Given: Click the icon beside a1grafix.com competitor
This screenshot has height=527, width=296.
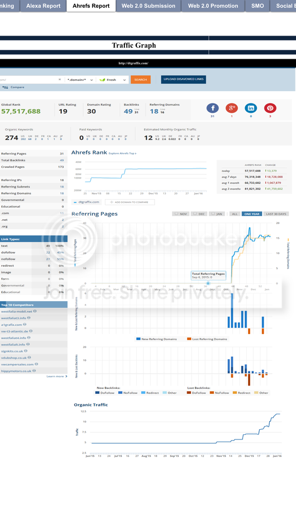Looking at the screenshot, I should pos(25,324).
